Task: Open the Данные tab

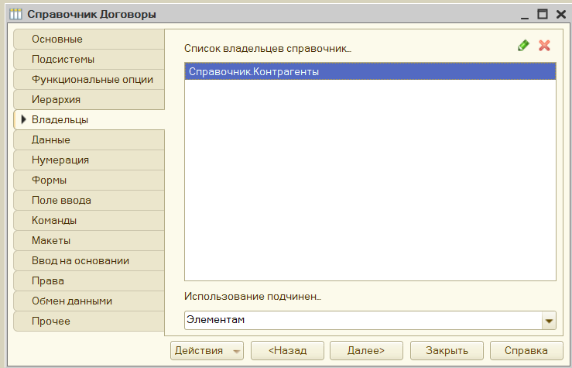Action: click(89, 139)
